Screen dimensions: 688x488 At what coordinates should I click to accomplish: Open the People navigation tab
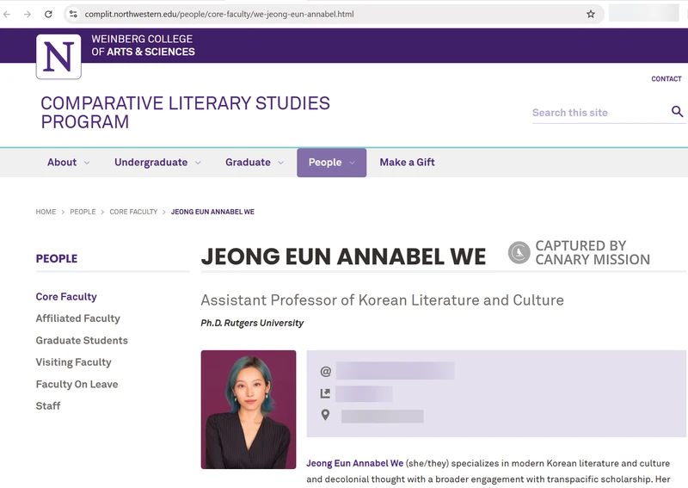331,163
